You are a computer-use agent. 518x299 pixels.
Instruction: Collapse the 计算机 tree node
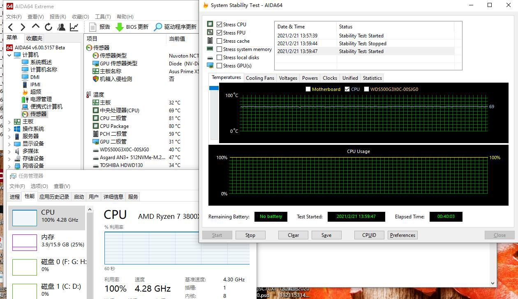coord(9,55)
